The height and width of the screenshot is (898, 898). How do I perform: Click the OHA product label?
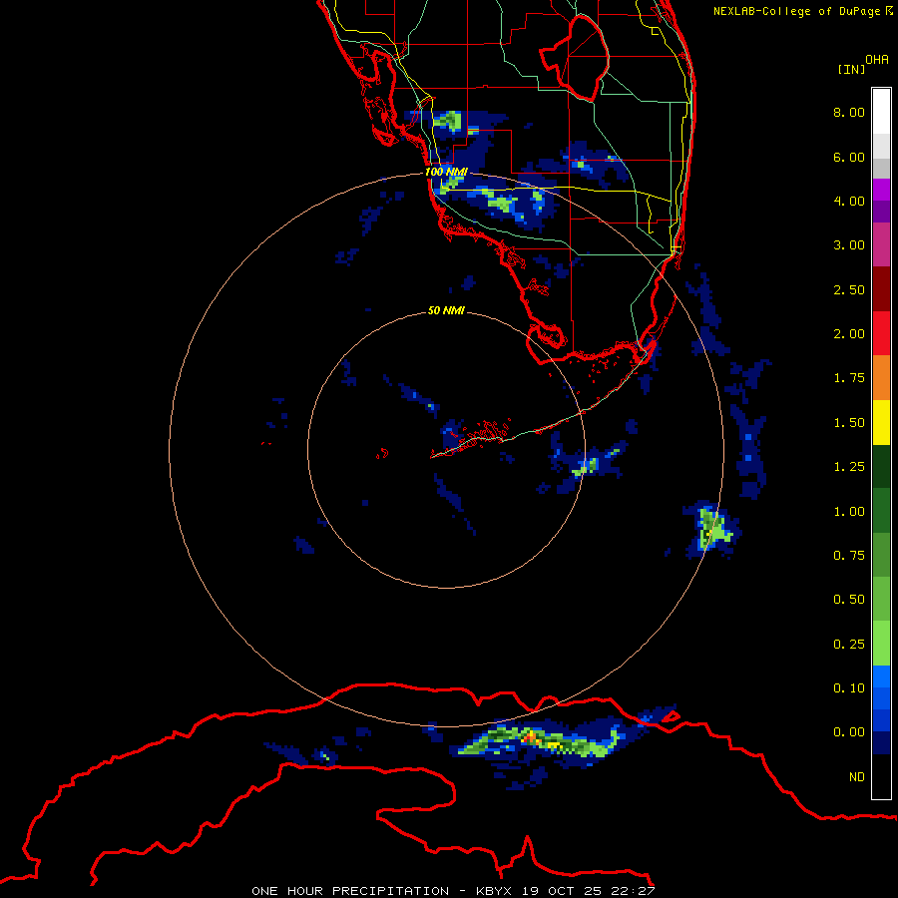pos(877,60)
